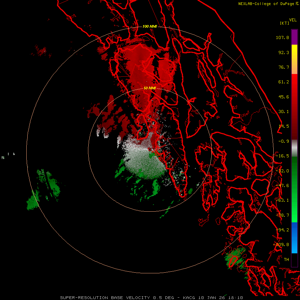The height and width of the screenshot is (300, 300).
Task: Click the -0.9 legend value
Action: pos(284,141)
